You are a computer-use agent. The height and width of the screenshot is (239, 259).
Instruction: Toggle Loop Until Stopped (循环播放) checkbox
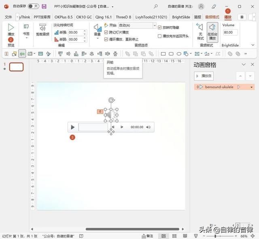coord(106,39)
